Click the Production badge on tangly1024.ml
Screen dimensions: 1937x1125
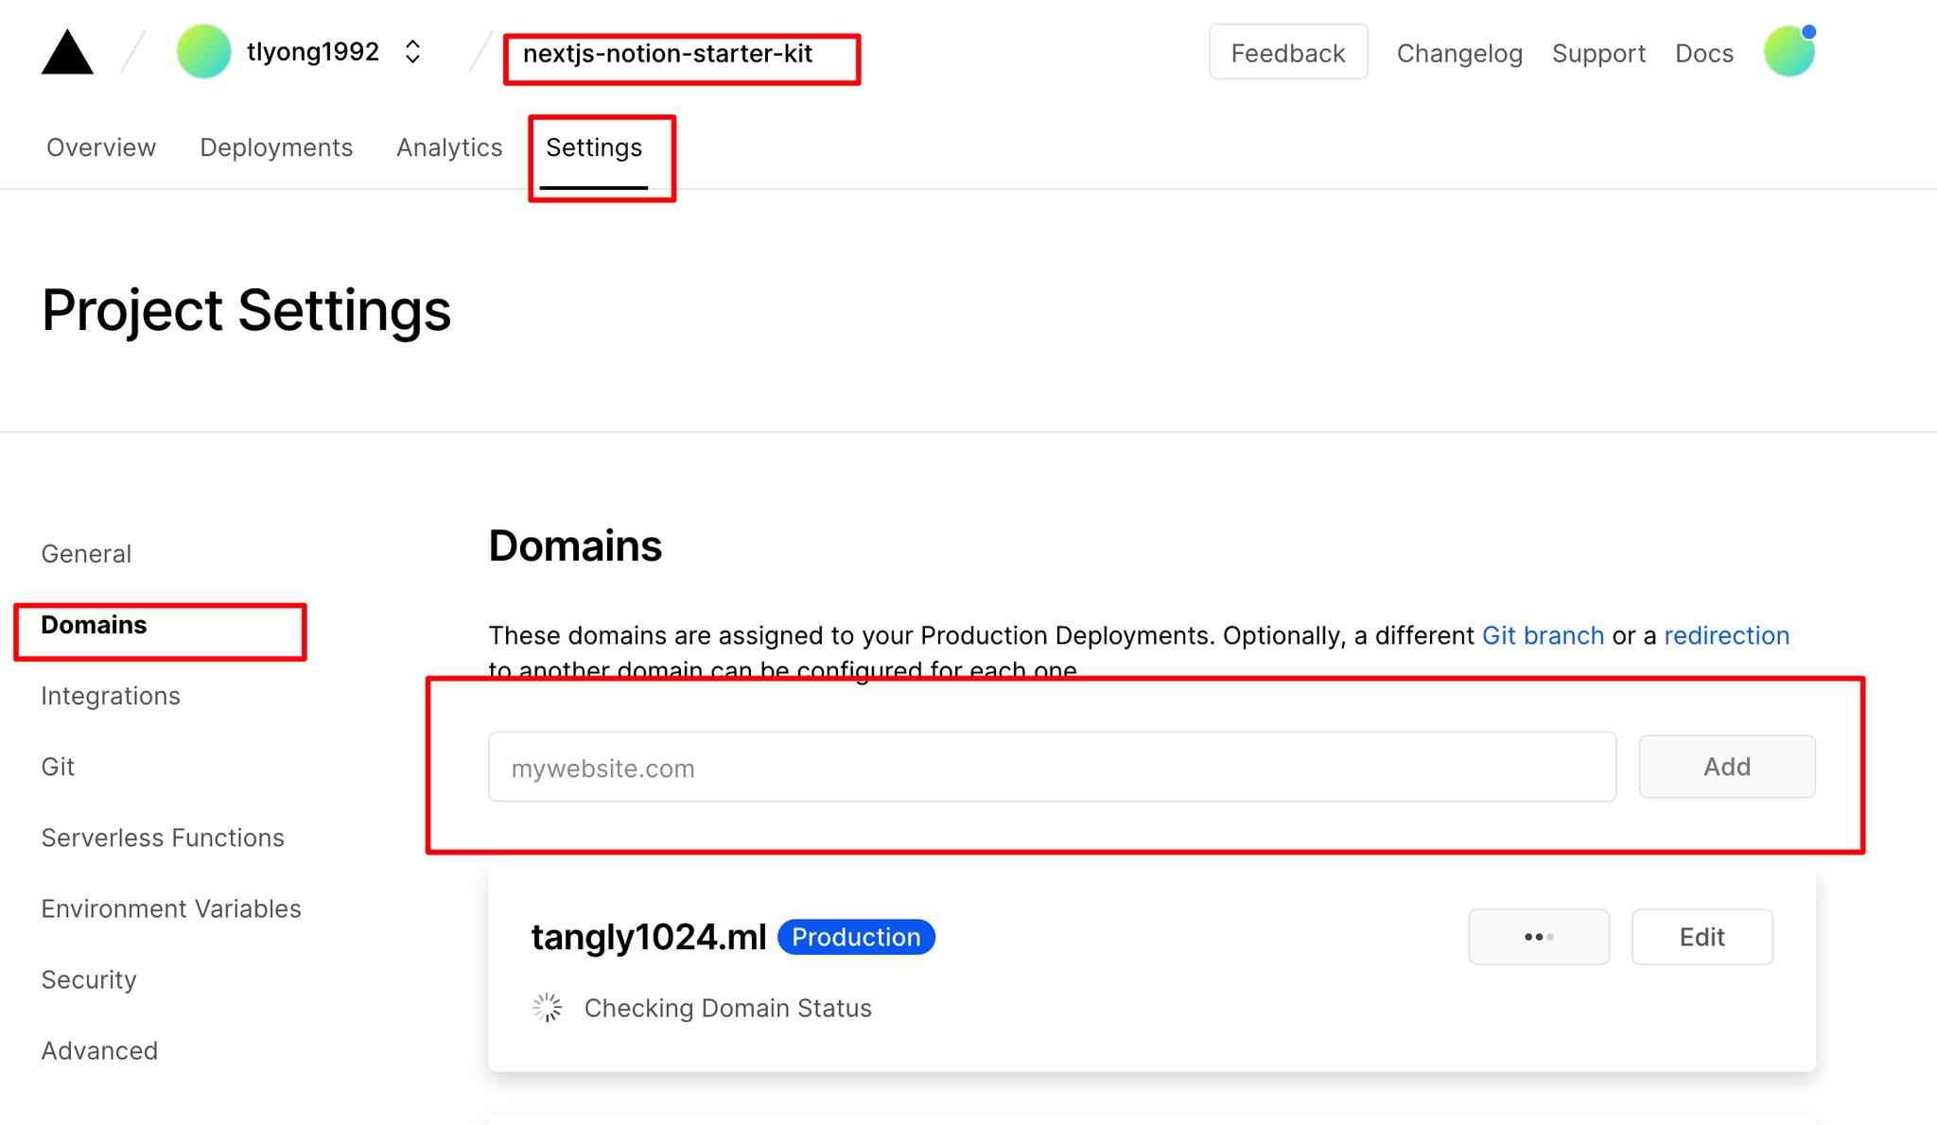[x=856, y=937]
